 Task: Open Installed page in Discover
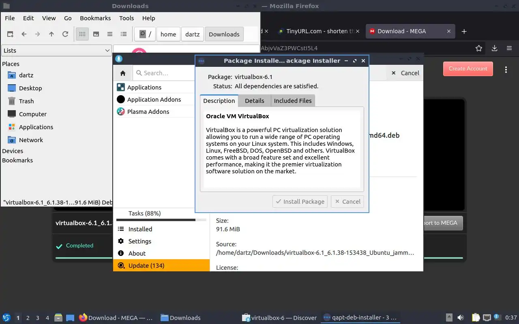point(161,229)
